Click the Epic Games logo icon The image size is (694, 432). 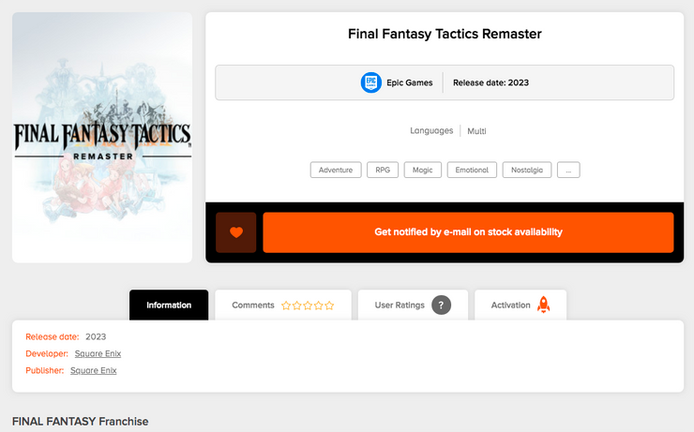click(x=371, y=82)
